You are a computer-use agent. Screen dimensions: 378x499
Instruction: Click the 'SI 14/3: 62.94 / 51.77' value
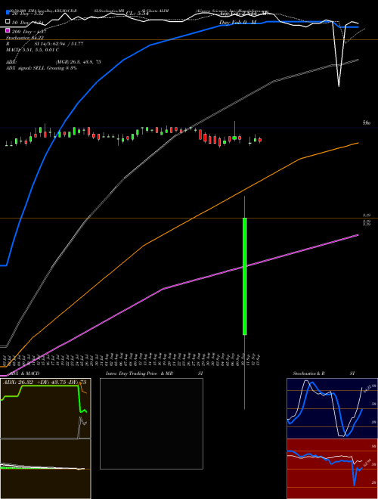pos(59,44)
